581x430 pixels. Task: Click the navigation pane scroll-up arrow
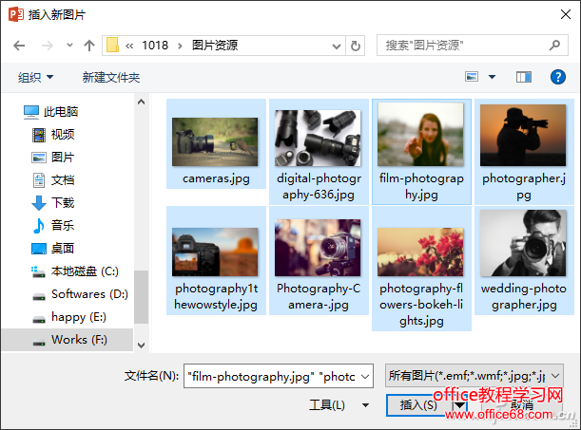click(141, 102)
